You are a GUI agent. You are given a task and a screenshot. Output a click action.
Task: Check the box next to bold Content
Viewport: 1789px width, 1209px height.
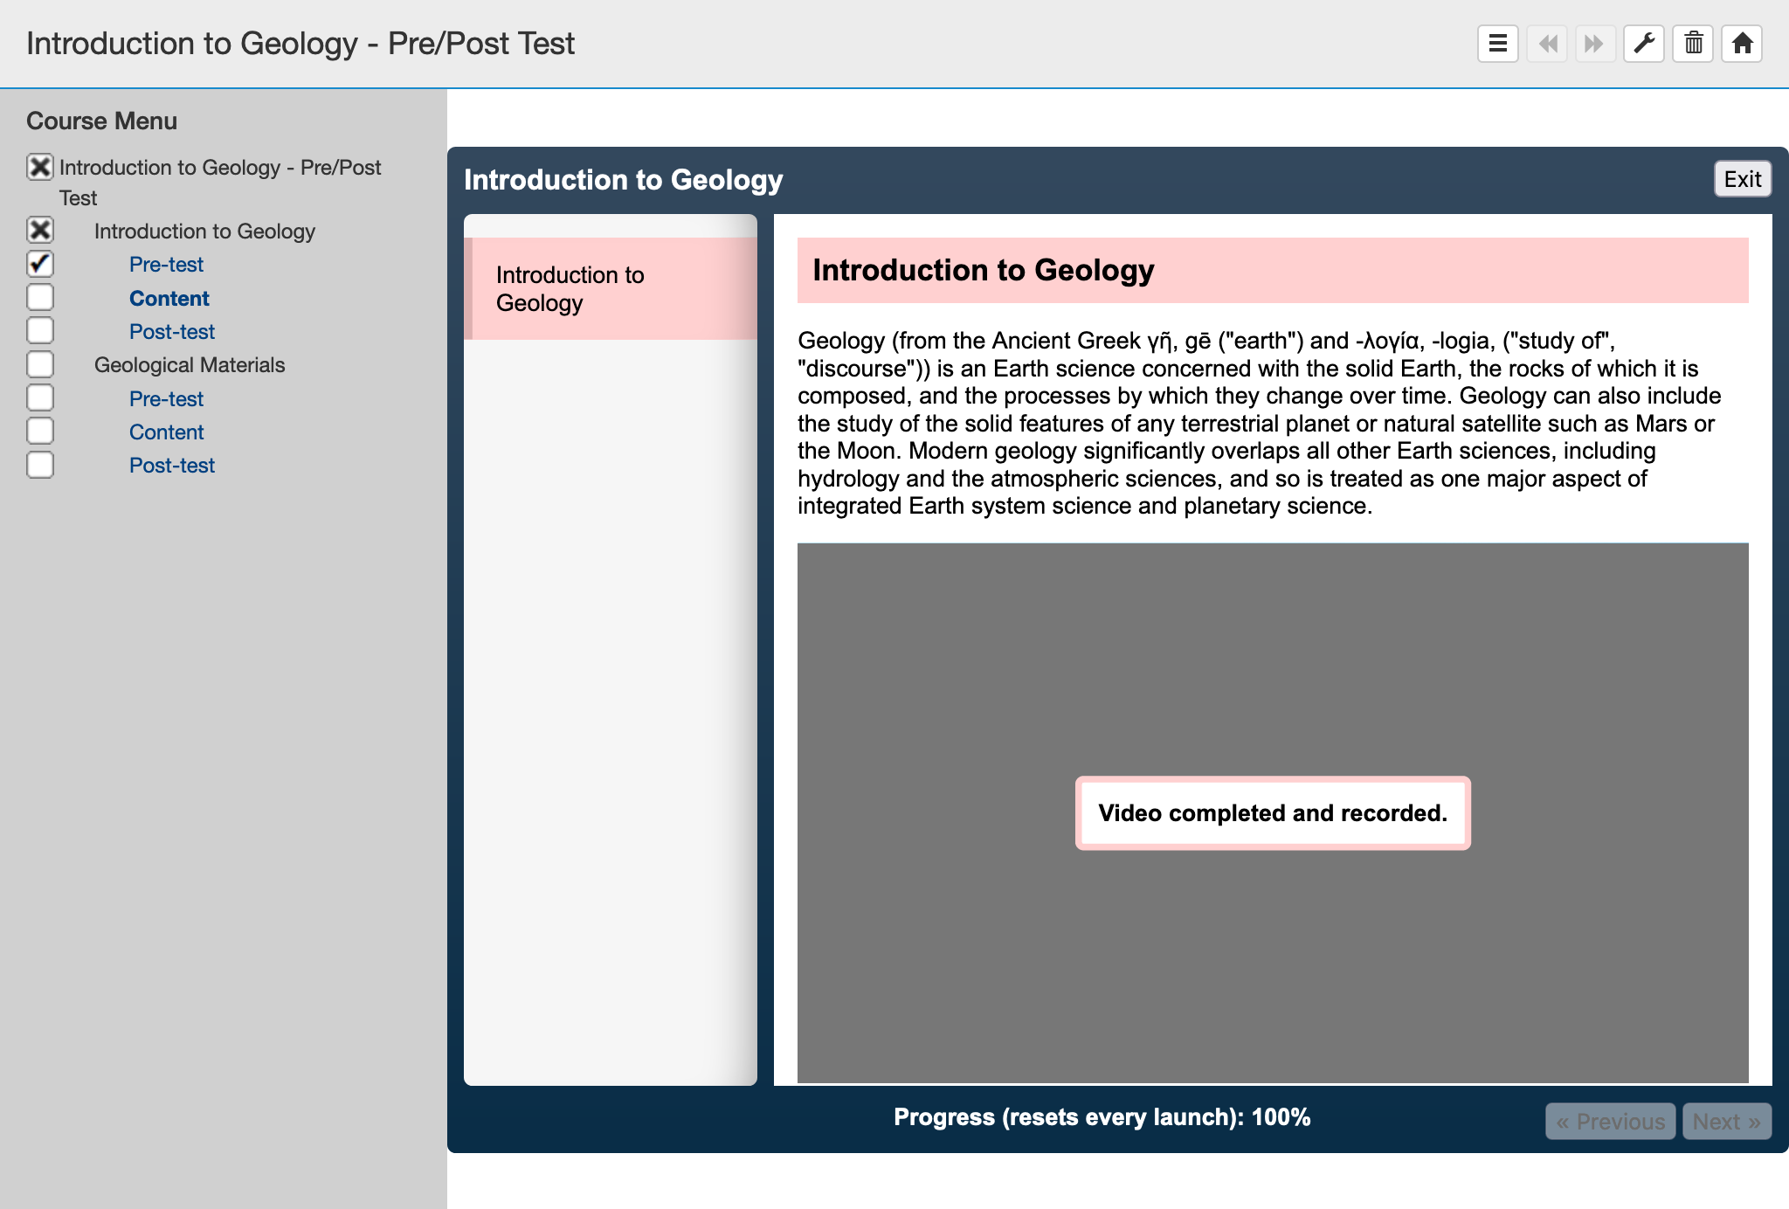click(40, 298)
